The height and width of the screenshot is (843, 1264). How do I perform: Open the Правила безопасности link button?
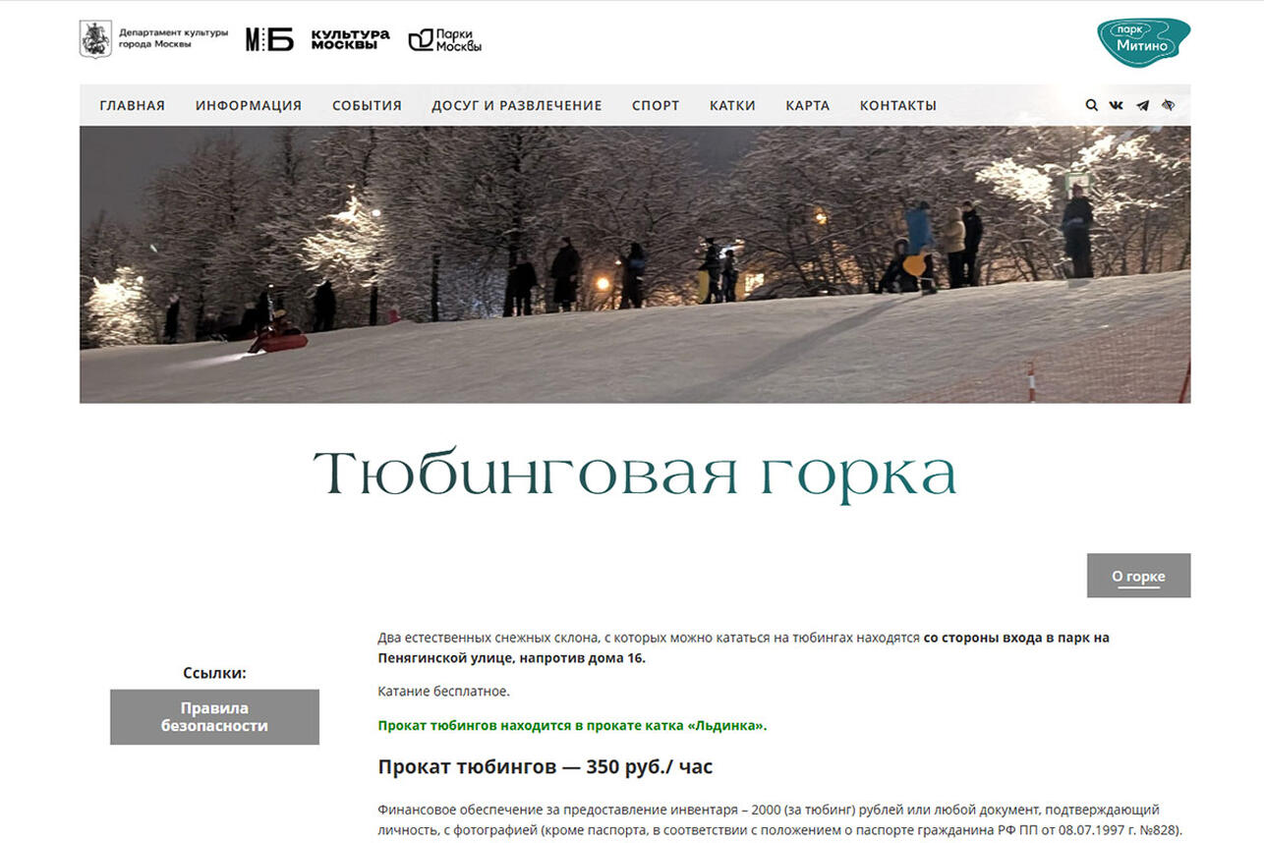click(x=214, y=716)
